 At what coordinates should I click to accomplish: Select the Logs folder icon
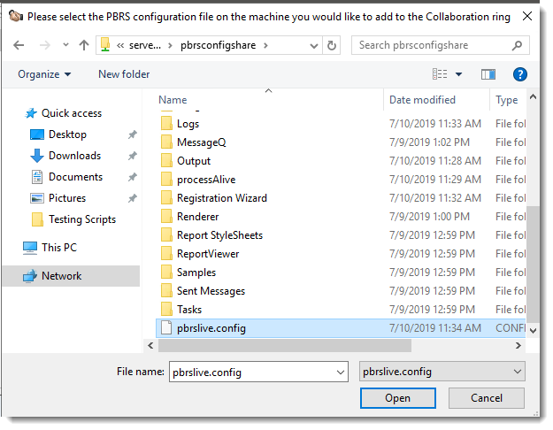[166, 124]
